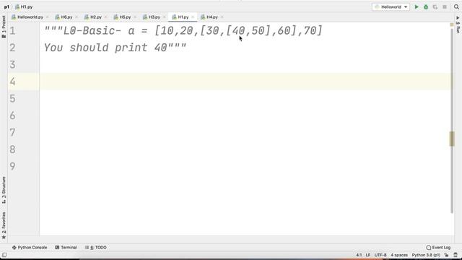Open the Python 3.8 (p1) interpreter selector
Image resolution: width=462 pixels, height=260 pixels.
point(426,255)
